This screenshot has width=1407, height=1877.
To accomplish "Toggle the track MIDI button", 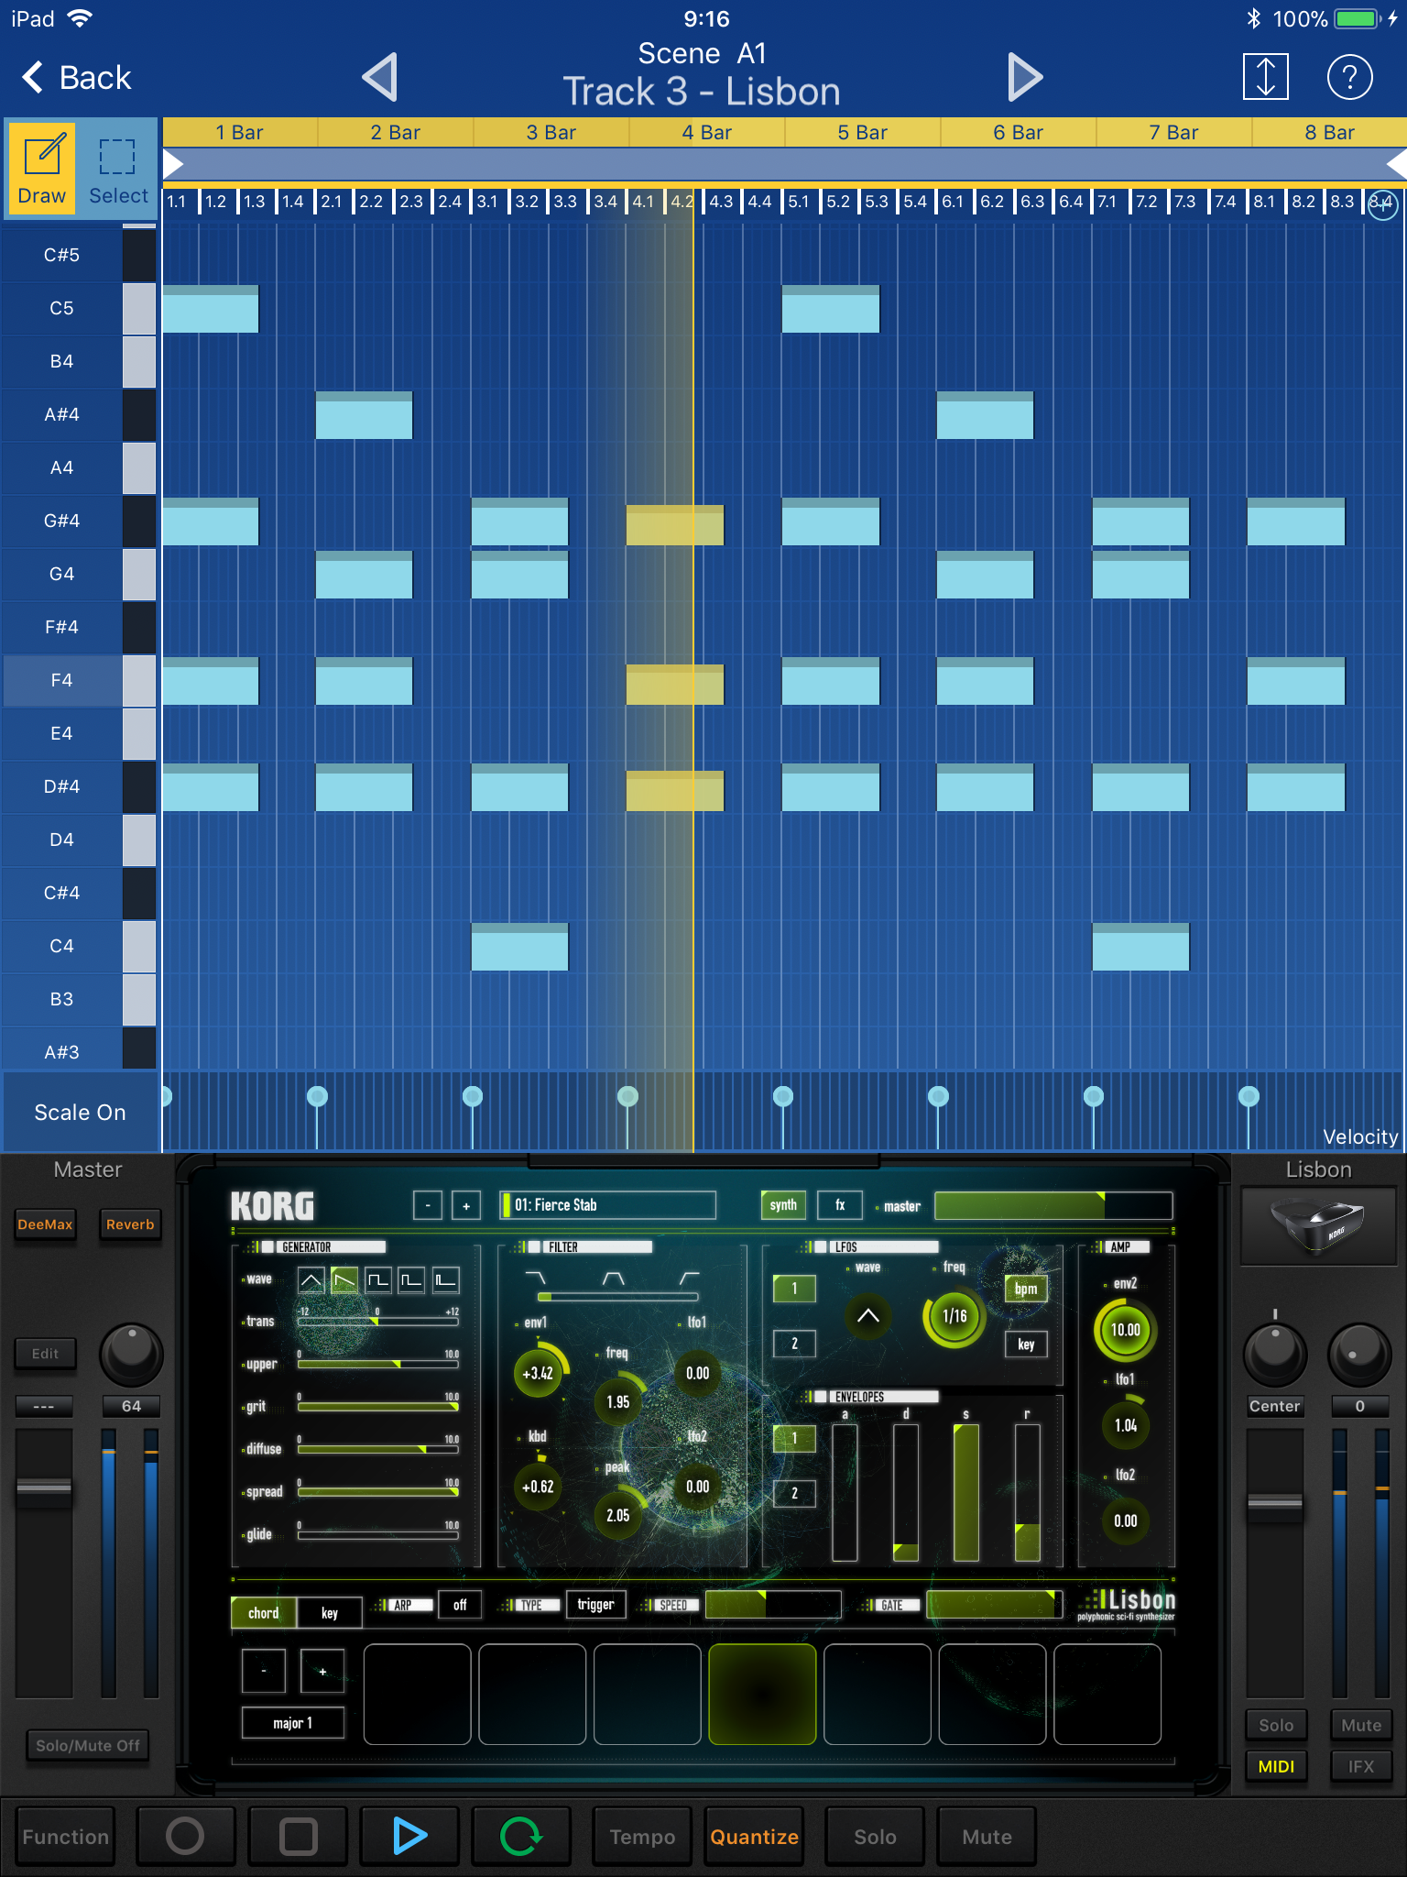I will pyautogui.click(x=1276, y=1766).
